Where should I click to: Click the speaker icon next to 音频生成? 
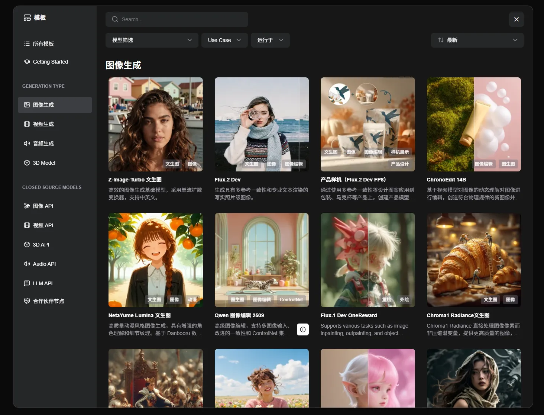[27, 144]
